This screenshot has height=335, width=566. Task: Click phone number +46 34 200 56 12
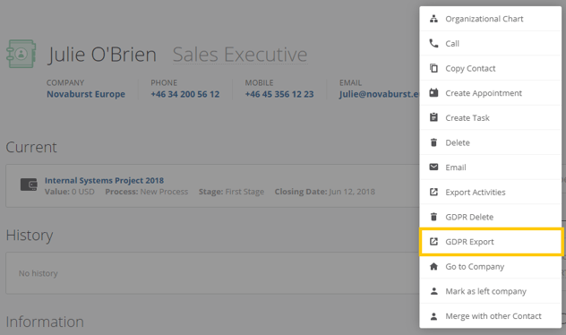click(x=185, y=94)
